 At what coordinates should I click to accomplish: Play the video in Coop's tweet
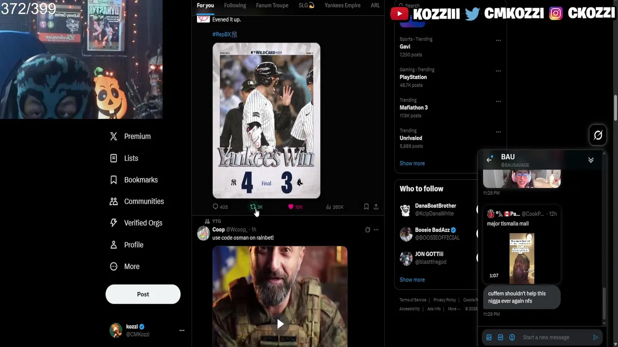(x=280, y=324)
